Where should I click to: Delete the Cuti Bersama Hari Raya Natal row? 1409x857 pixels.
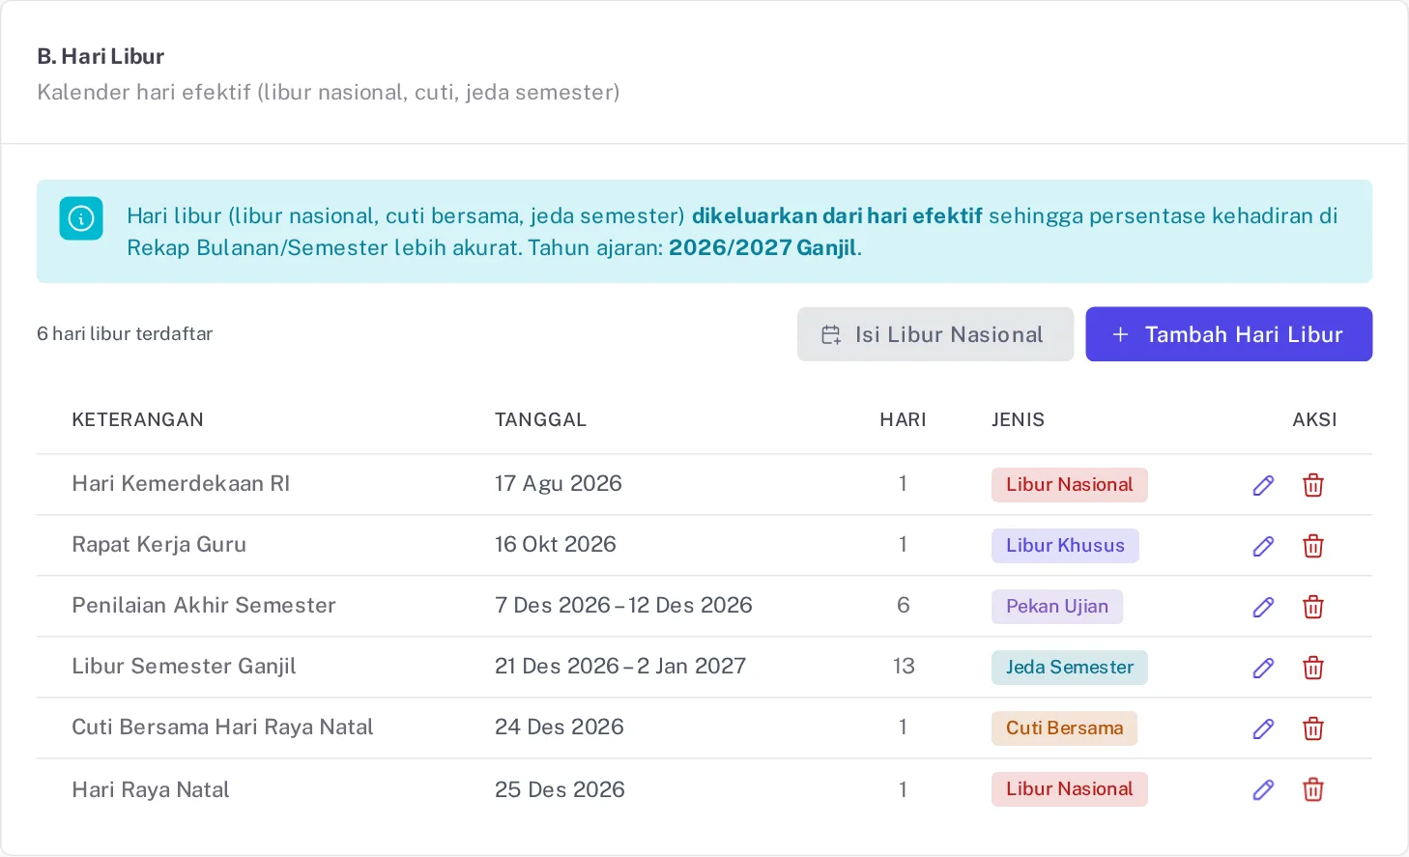(1313, 728)
